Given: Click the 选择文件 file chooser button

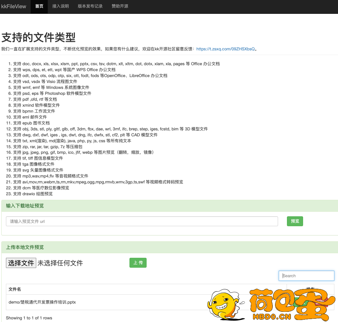Looking at the screenshot, I should pyautogui.click(x=21, y=263).
